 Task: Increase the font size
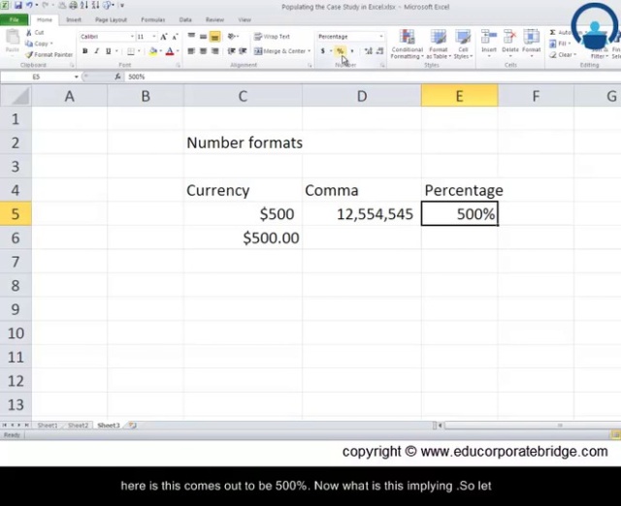[x=164, y=37]
